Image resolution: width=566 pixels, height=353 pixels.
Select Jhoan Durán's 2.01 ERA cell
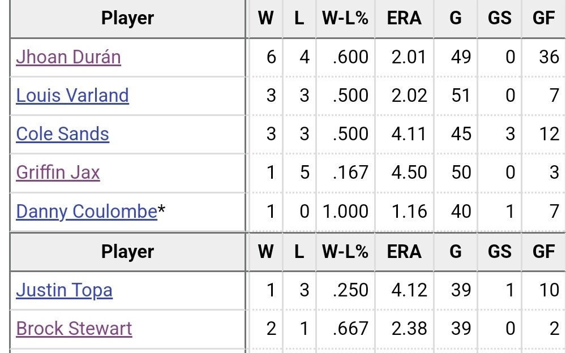(409, 57)
